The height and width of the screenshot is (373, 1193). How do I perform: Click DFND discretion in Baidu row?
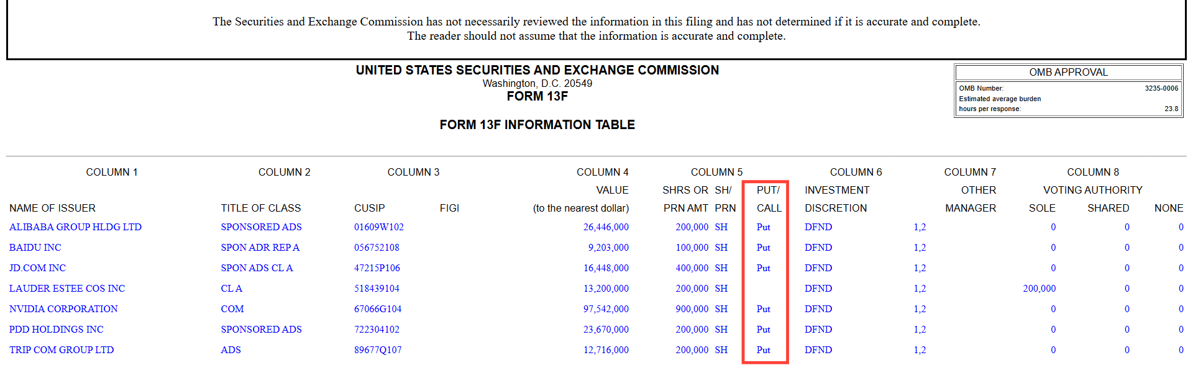[818, 248]
